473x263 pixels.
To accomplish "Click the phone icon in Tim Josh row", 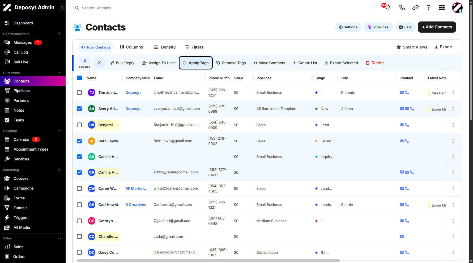I will pyautogui.click(x=407, y=93).
